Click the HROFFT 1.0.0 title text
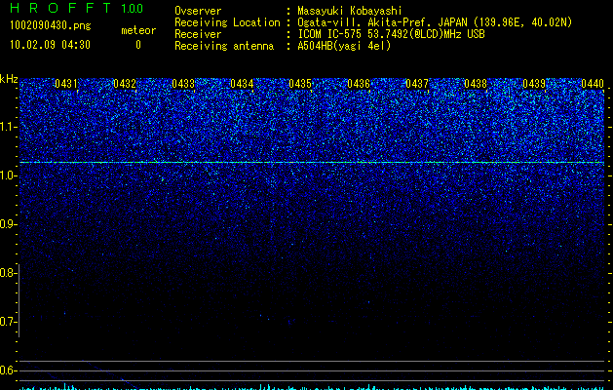The height and width of the screenshot is (390, 613). 76,8
